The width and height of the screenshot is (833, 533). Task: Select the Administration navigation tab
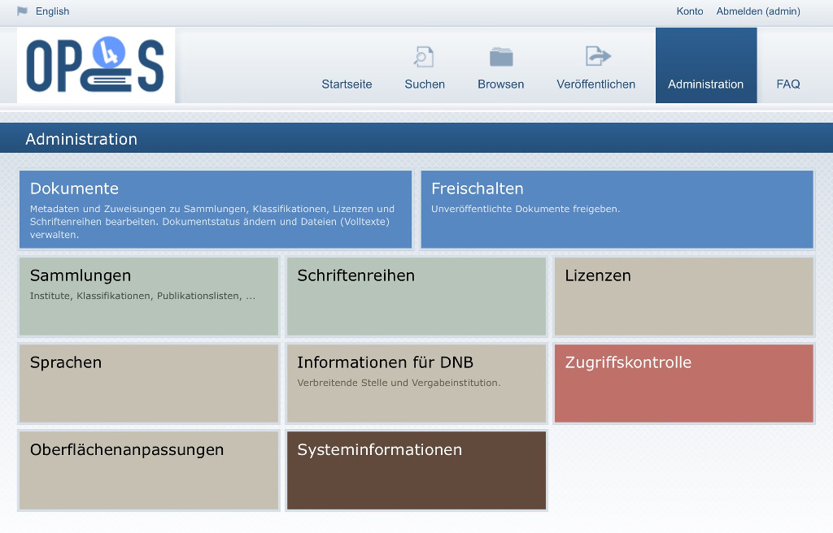pyautogui.click(x=706, y=65)
